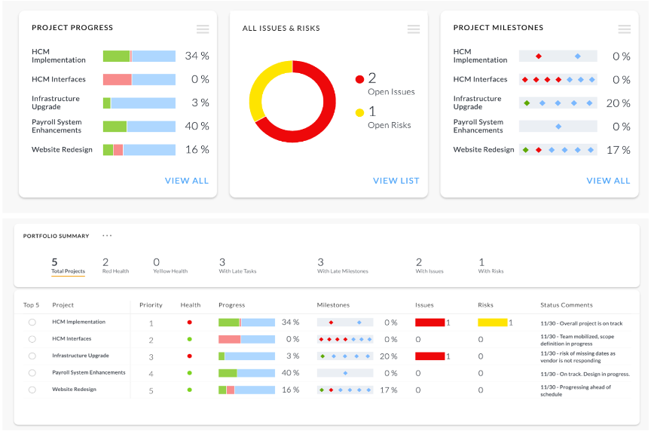This screenshot has height=431, width=651.
Task: Select the Infrastructure Upgrade row radio button
Action: (32, 356)
